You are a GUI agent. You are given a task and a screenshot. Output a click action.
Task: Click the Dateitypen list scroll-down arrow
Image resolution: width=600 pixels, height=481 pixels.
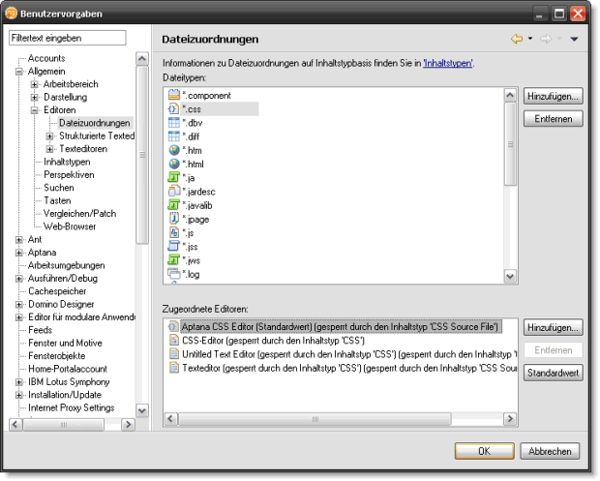[510, 276]
